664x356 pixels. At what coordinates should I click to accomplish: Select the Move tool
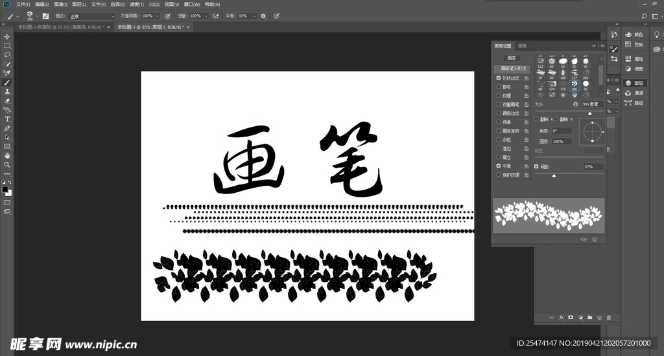coord(7,37)
